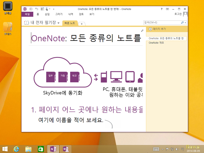Image resolution: width=204 pixels, height=153 pixels.
Task: Click the mobile phone icon in note
Action: click(104, 77)
